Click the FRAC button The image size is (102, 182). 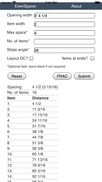point(62,76)
